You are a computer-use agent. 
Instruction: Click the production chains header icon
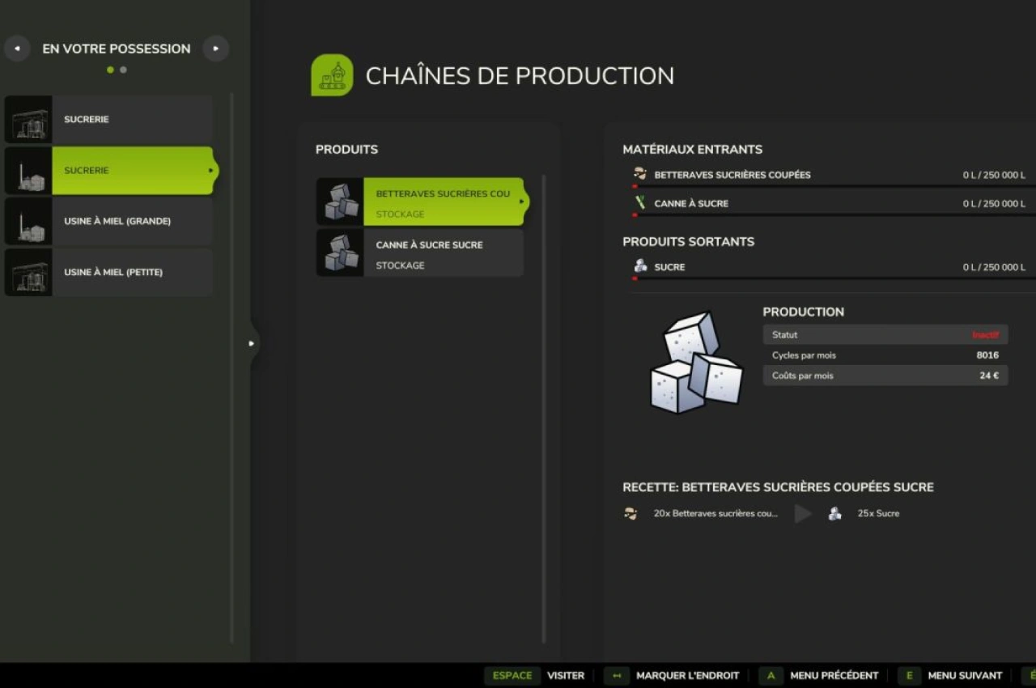point(332,75)
